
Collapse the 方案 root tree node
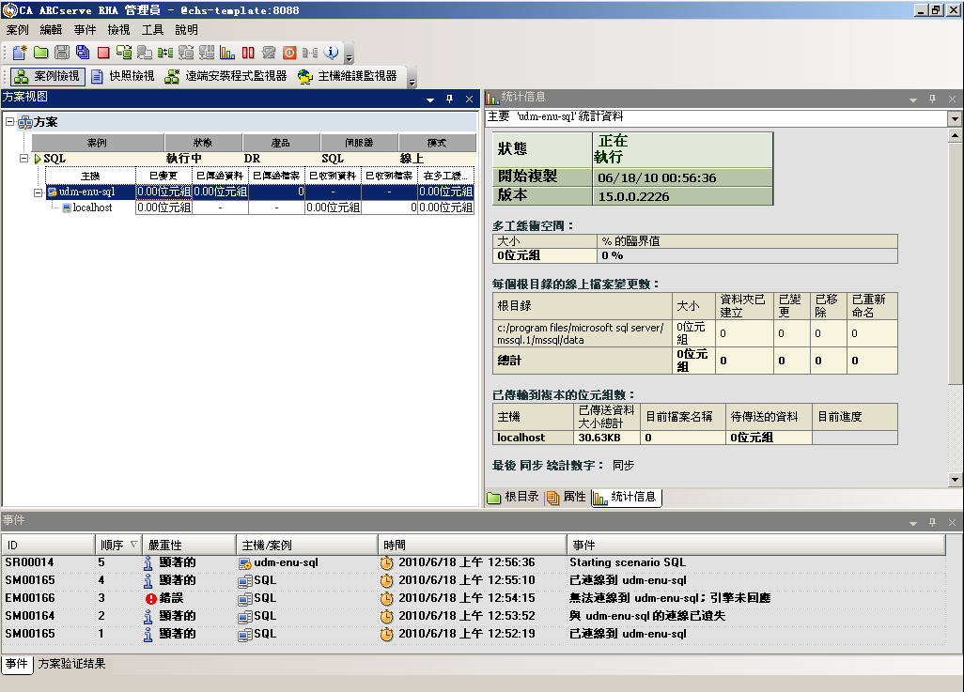[x=9, y=122]
